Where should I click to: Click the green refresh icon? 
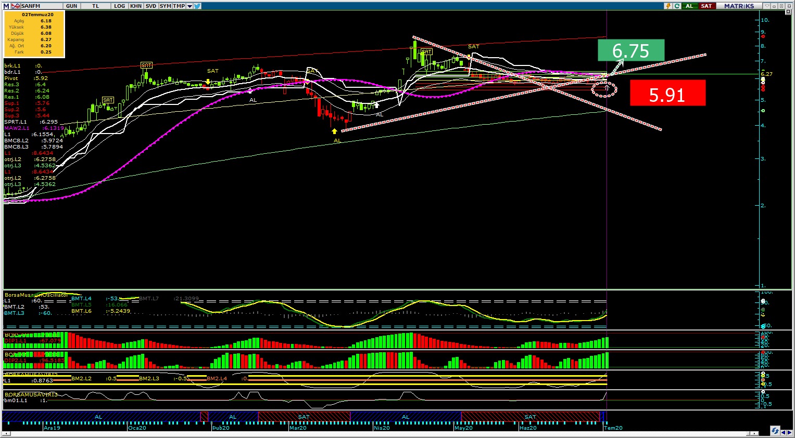point(677,6)
